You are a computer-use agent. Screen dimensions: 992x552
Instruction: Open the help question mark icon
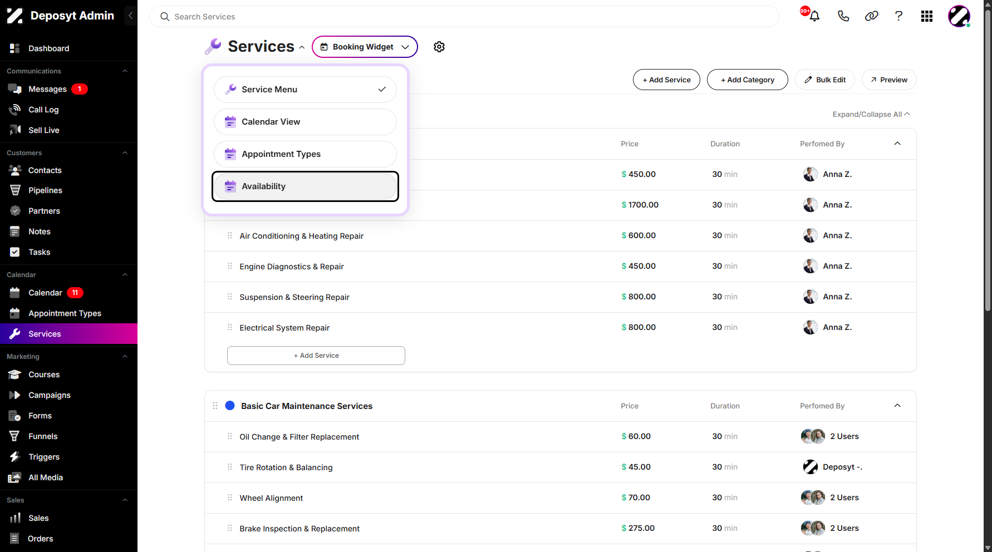[898, 16]
